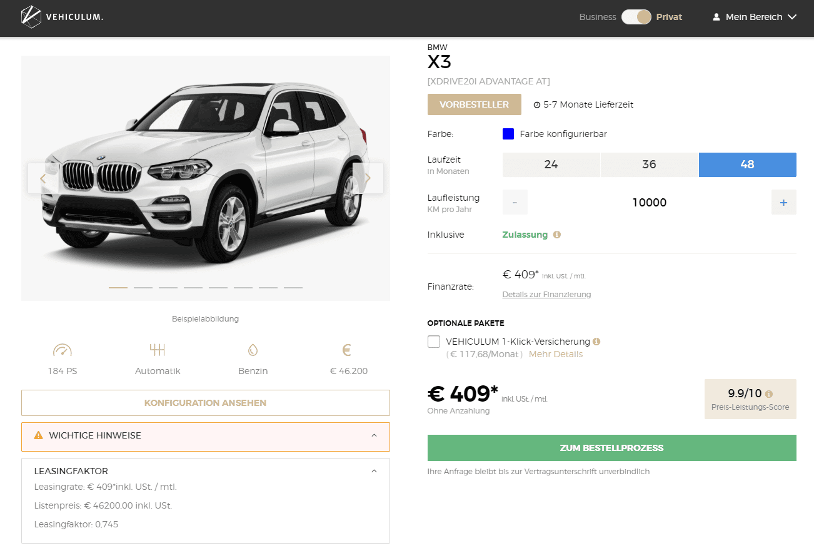Decrease Laufleistung with minus button
This screenshot has width=814, height=553.
[515, 202]
